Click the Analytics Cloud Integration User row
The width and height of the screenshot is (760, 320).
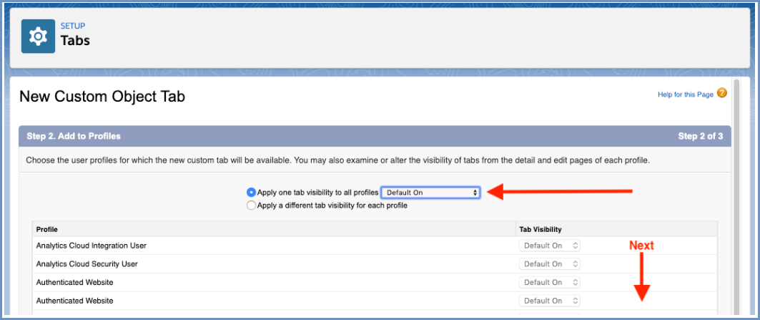(x=375, y=246)
